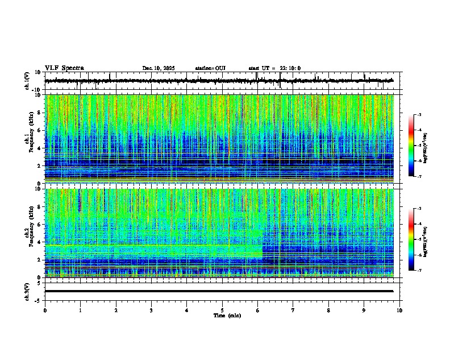Click time axis tick label "4"
The height and width of the screenshot is (348, 450).
tap(187, 310)
